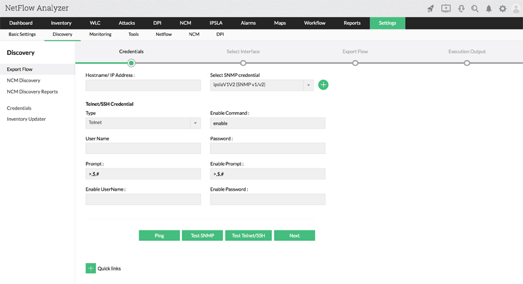
Task: Focus the Enable Prompt field
Action: pyautogui.click(x=267, y=174)
